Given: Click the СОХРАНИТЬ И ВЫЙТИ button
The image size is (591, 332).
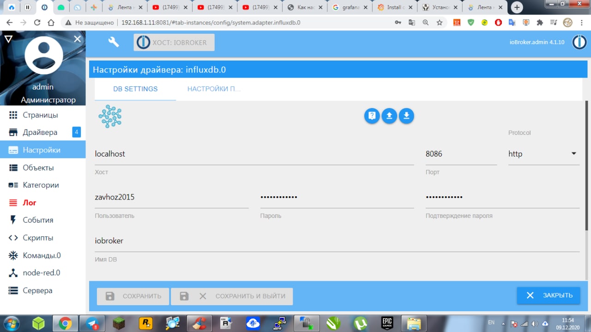Looking at the screenshot, I should (232, 296).
